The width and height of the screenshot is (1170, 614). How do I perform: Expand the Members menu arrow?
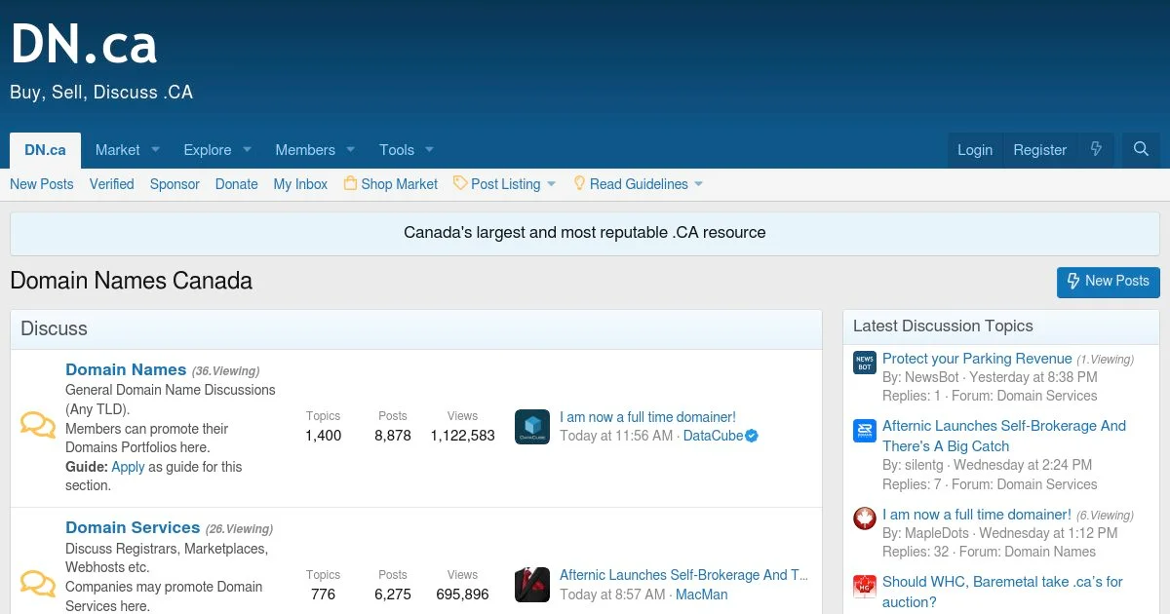coord(351,150)
